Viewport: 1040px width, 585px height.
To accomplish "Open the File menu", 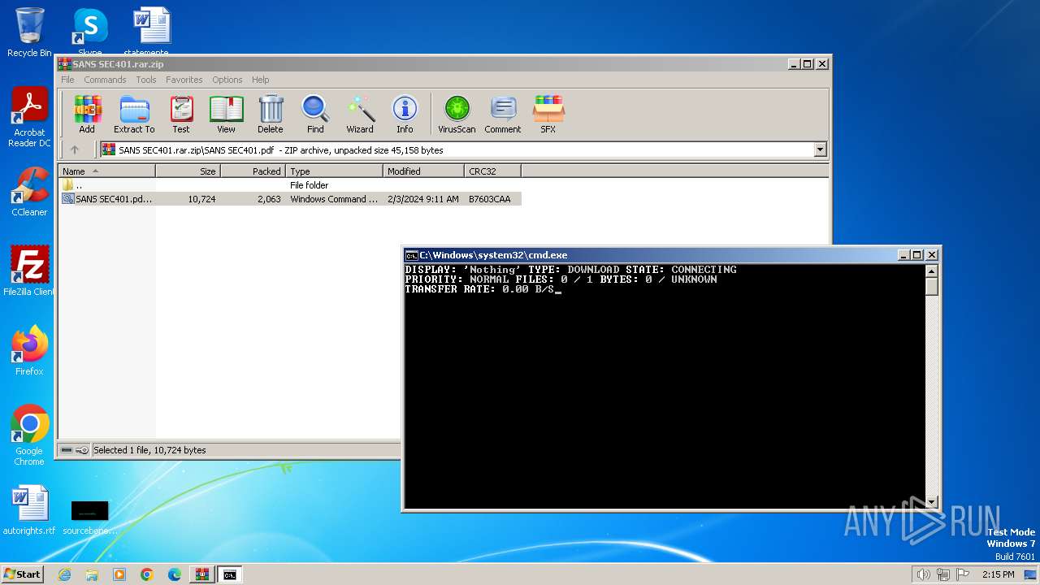I will (x=67, y=80).
